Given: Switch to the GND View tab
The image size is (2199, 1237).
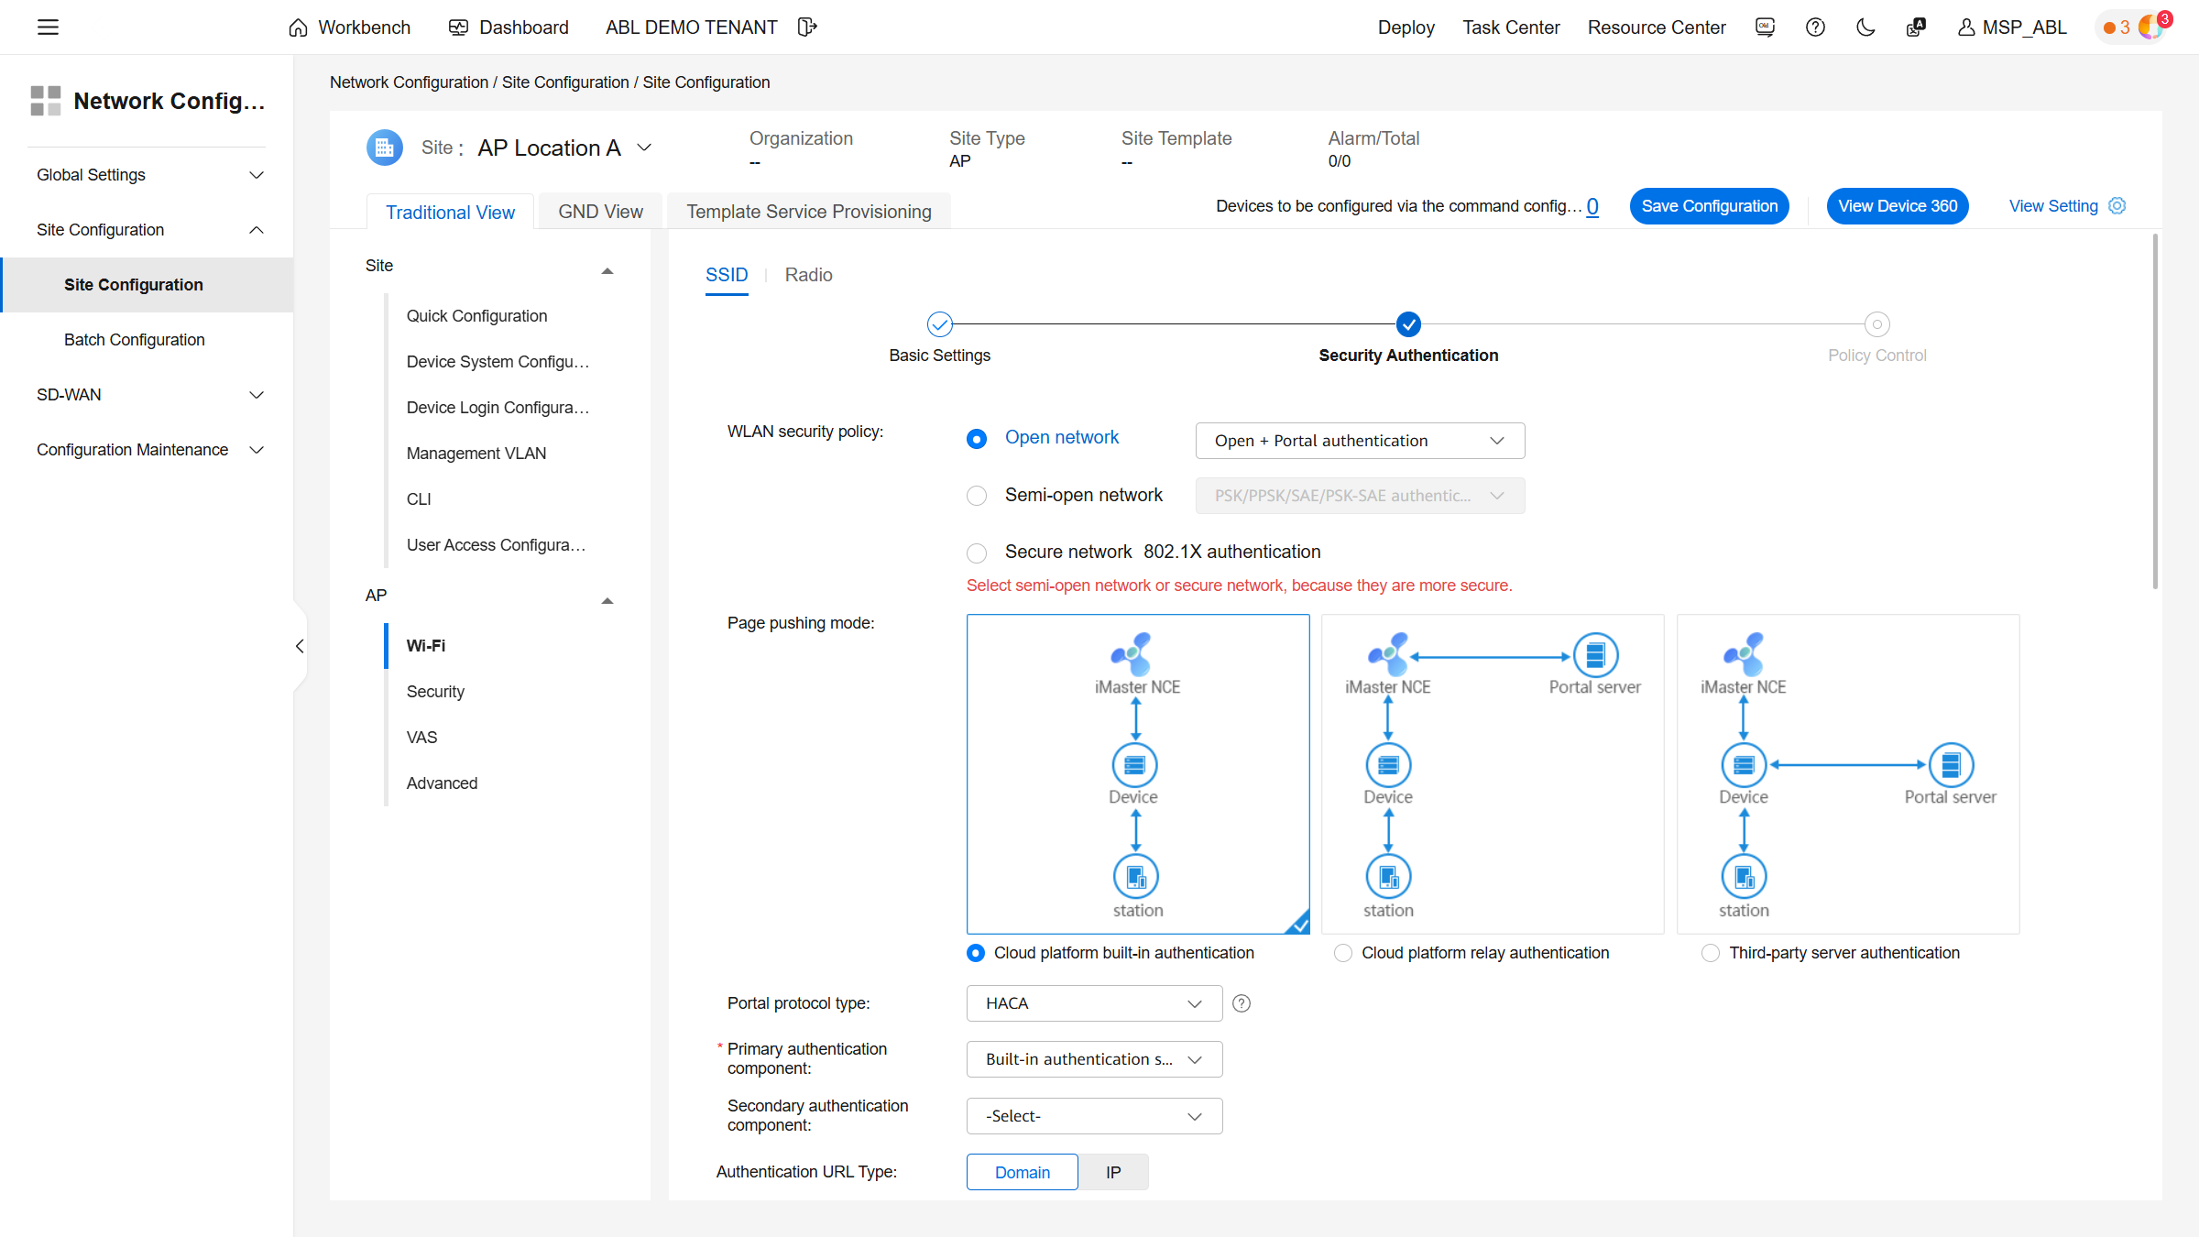Looking at the screenshot, I should pyautogui.click(x=600, y=212).
